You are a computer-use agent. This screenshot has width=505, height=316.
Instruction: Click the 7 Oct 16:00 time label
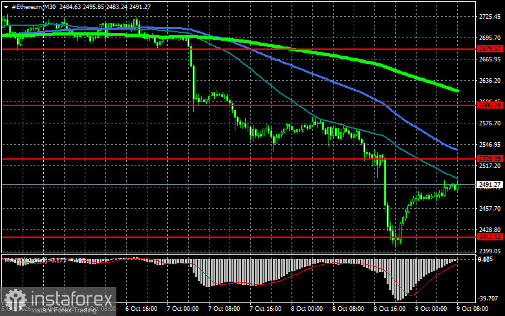coord(265,309)
